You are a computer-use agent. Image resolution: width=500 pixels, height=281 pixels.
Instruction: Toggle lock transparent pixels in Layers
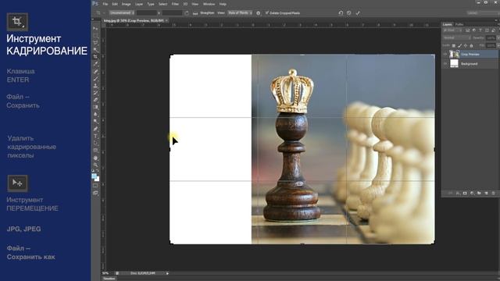[x=453, y=46]
